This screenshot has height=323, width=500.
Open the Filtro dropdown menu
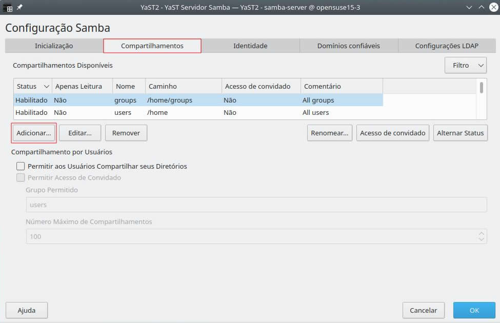(466, 66)
